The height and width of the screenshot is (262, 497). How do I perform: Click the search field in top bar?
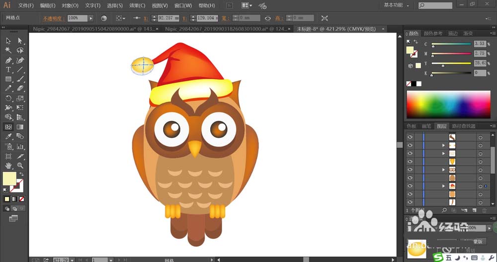pyautogui.click(x=435, y=5)
